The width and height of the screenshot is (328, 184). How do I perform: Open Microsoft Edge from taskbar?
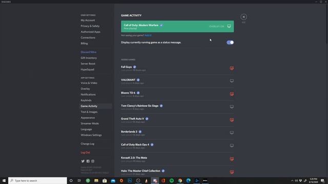click(x=188, y=180)
